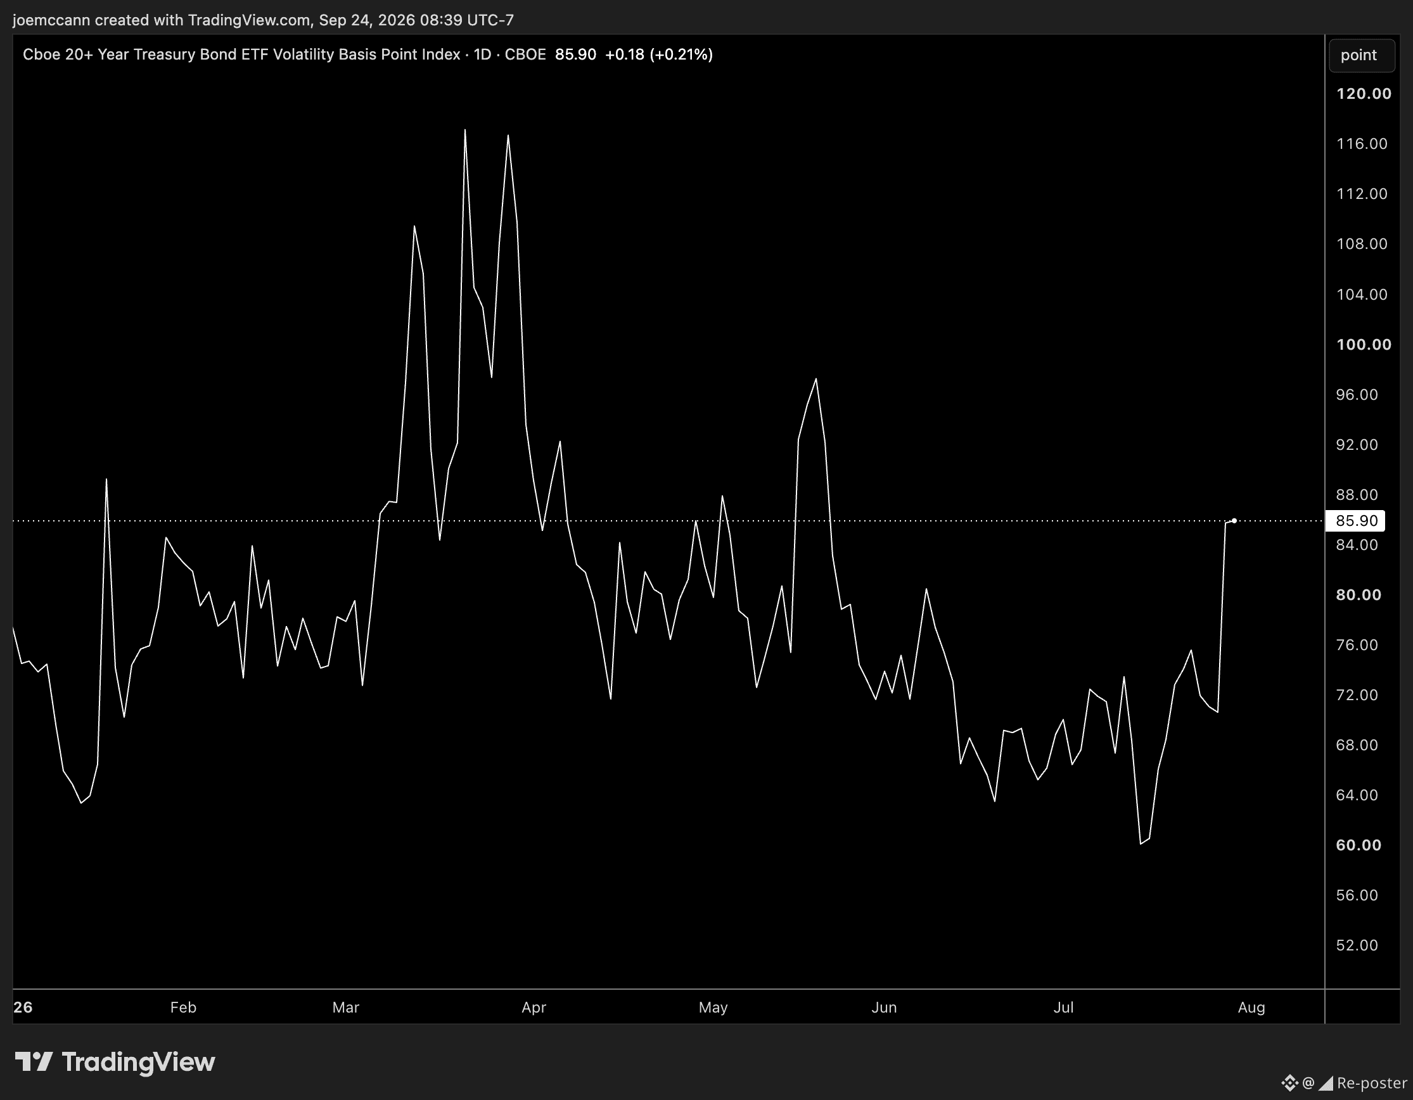Click the Binance diamond watermark icon
The image size is (1413, 1100).
pyautogui.click(x=1290, y=1082)
